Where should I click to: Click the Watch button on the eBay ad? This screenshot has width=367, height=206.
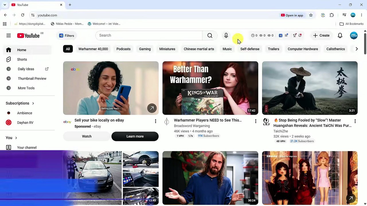87,136
